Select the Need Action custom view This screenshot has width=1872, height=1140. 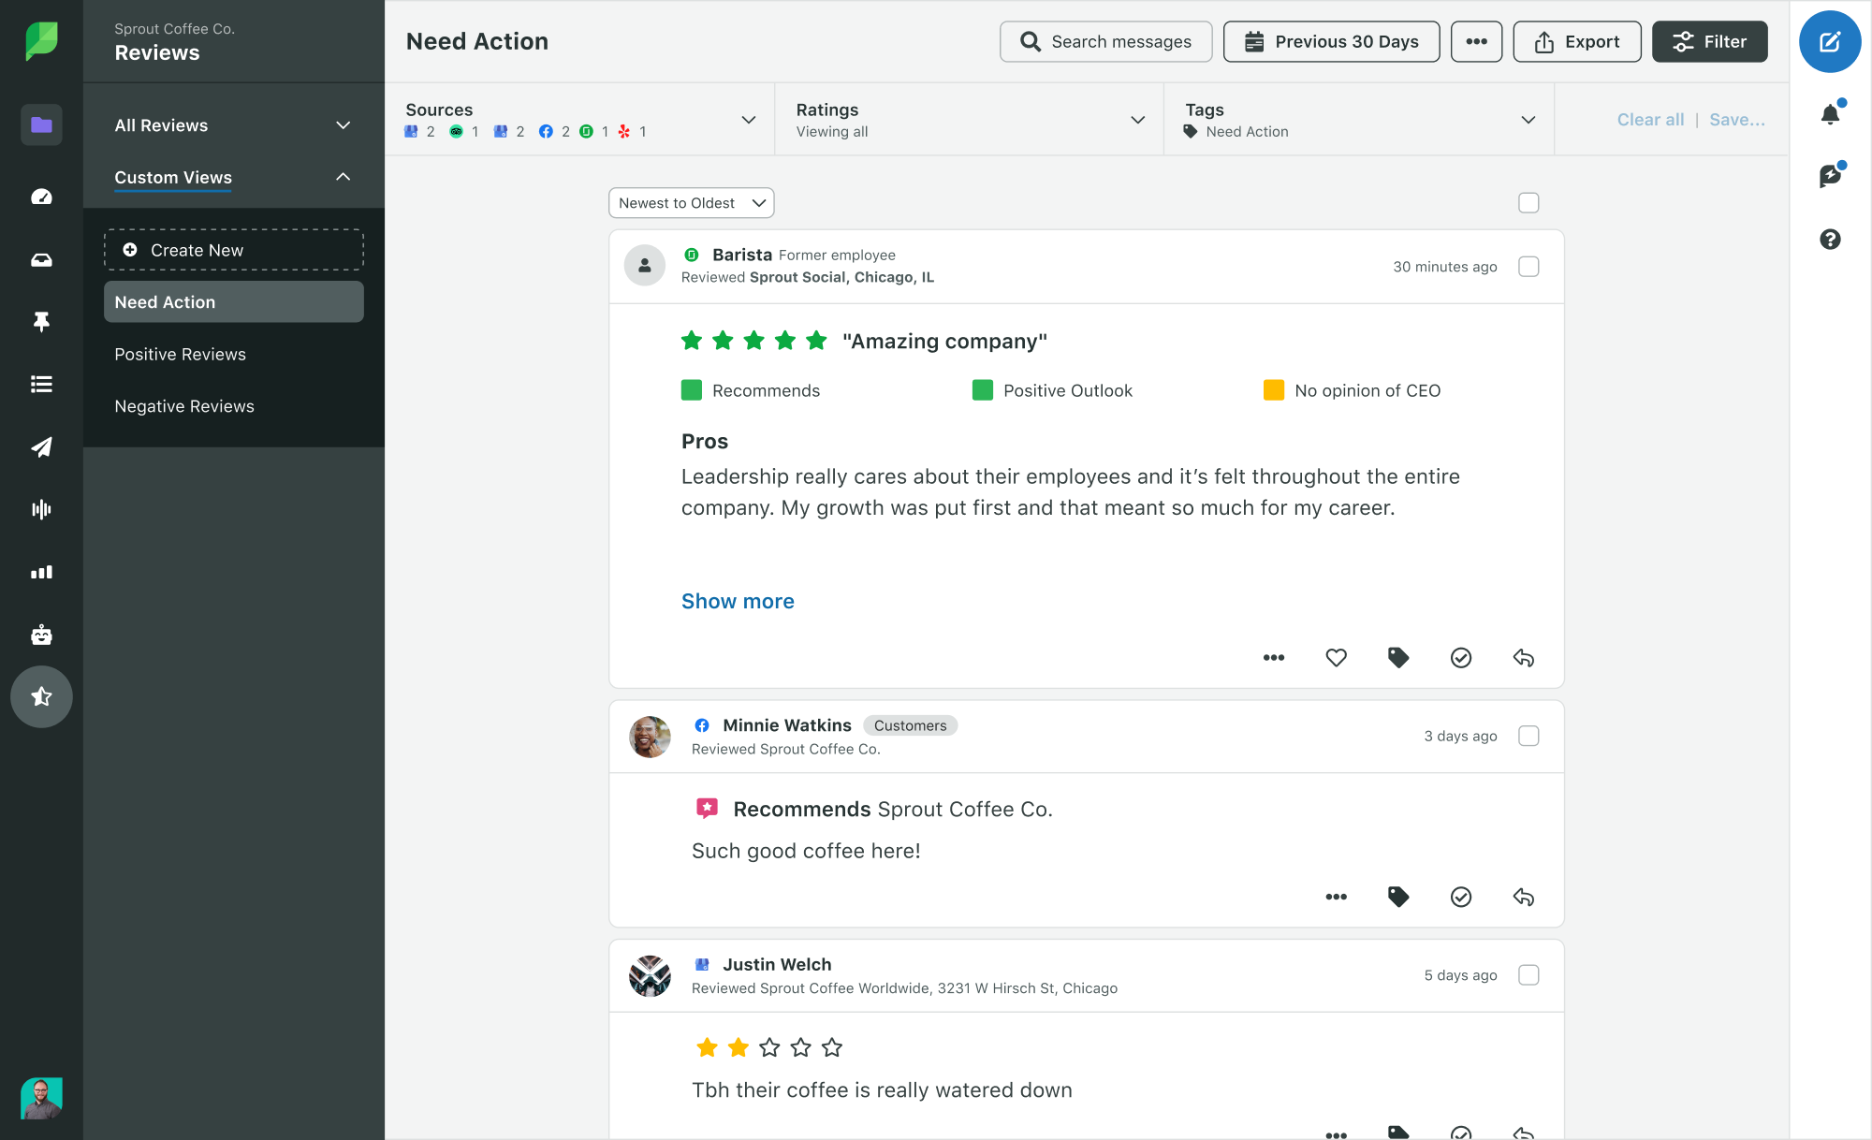click(234, 302)
